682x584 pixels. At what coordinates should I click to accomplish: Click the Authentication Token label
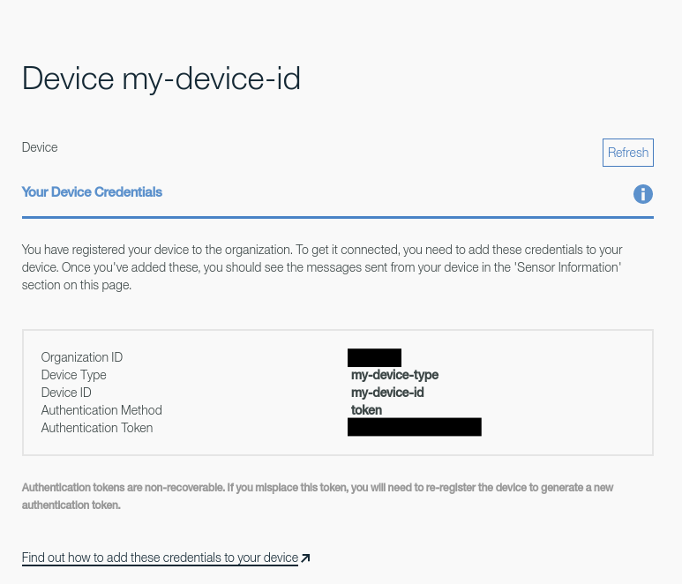pos(97,428)
